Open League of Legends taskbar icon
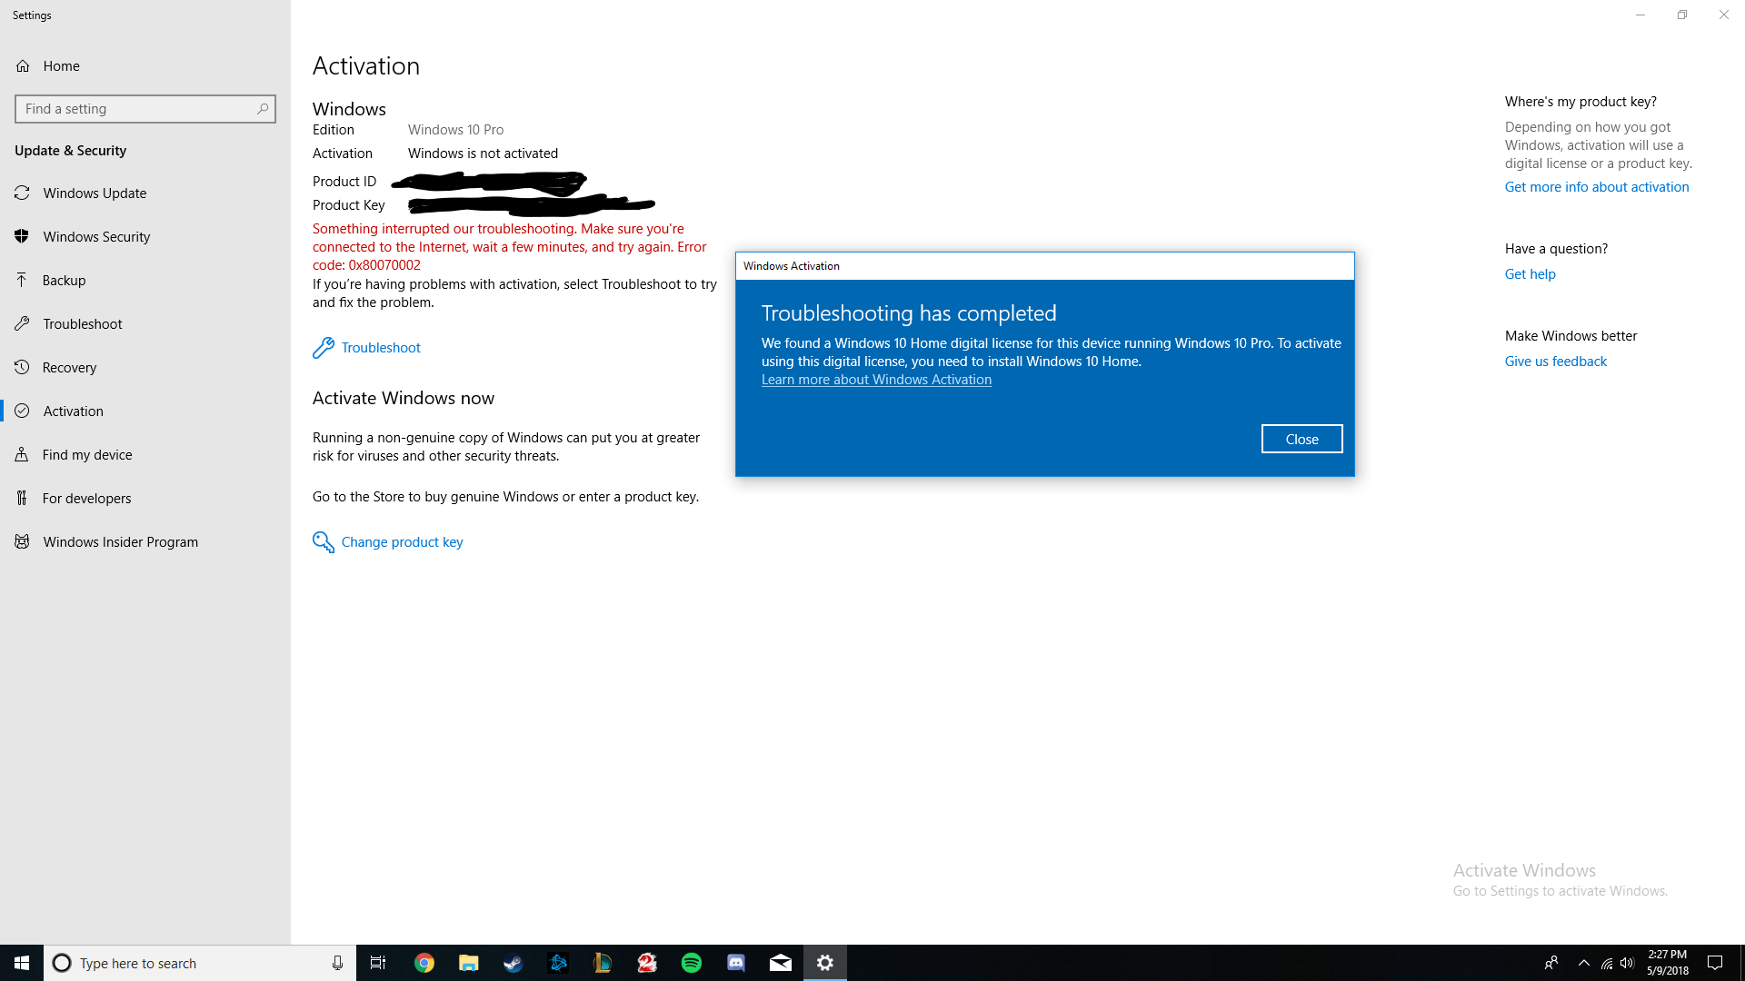The height and width of the screenshot is (981, 1745). coord(603,963)
